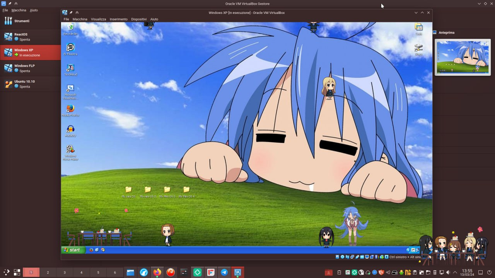Screen dimensions: 495x278
Task: Open the My mini OS 2 folder
Action: [148, 190]
